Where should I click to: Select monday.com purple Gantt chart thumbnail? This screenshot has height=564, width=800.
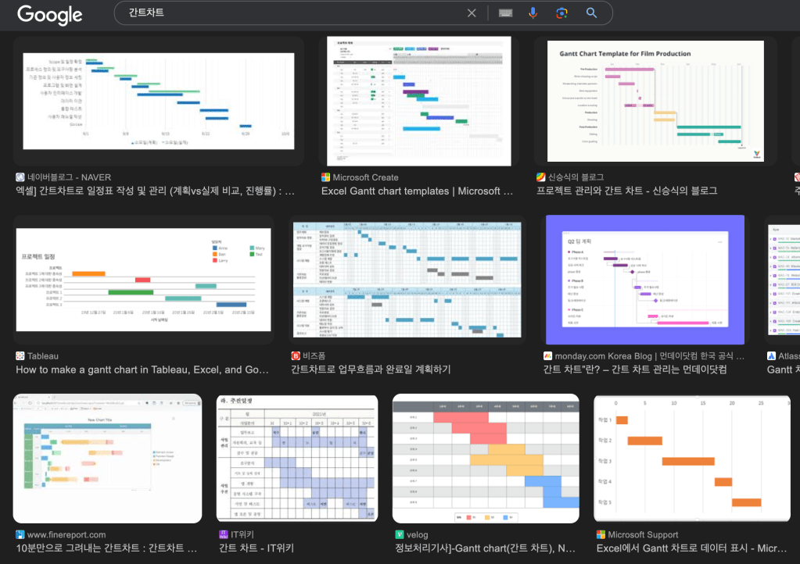644,280
